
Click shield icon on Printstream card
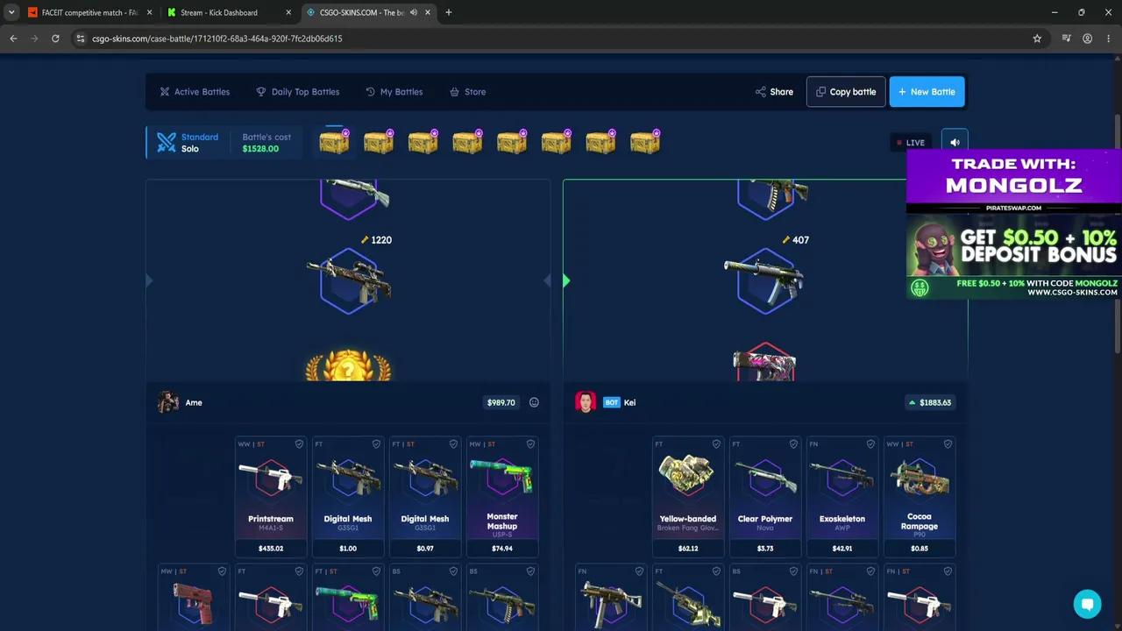[299, 444]
